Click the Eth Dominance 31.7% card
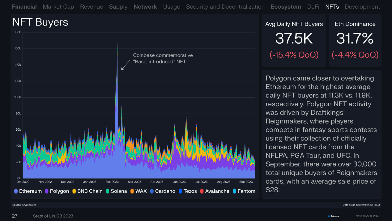392x221 pixels. click(x=355, y=40)
